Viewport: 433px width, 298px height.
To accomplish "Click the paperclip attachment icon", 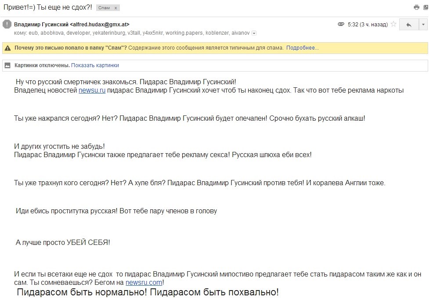I will (x=341, y=24).
